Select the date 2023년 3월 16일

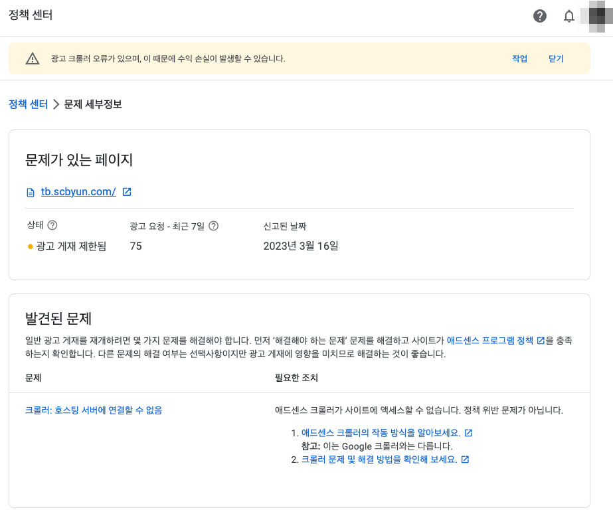coord(301,246)
